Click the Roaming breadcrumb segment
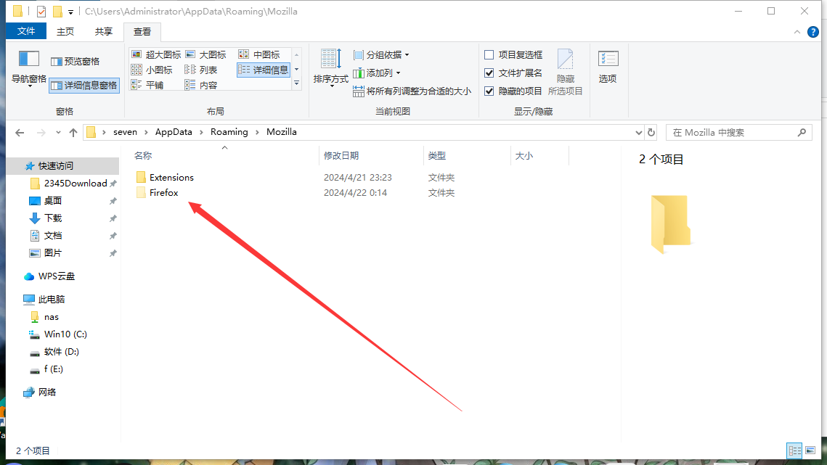 [229, 132]
